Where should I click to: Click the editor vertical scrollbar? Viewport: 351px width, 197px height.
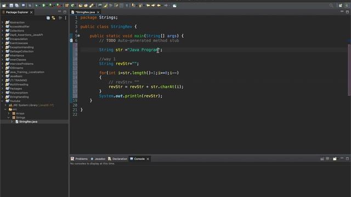[x=349, y=70]
